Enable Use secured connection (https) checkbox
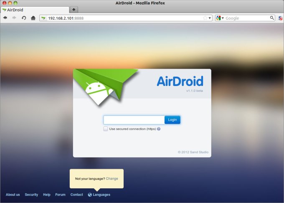The image size is (284, 203). pyautogui.click(x=106, y=129)
